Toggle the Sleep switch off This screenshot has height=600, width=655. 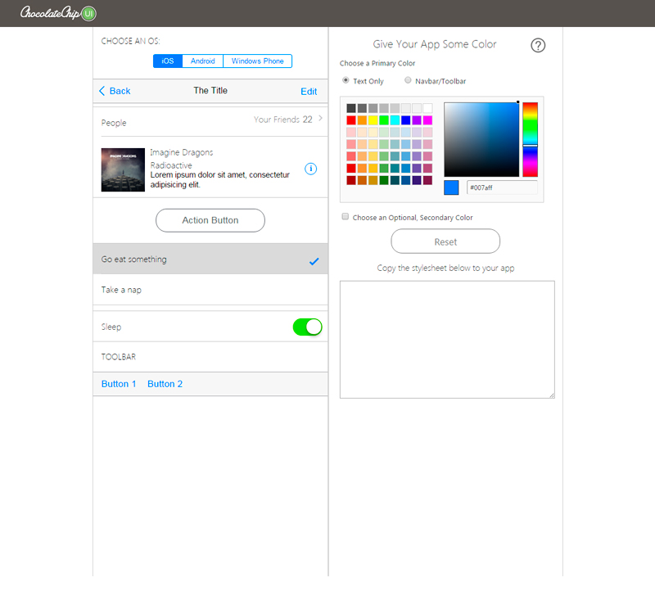pyautogui.click(x=307, y=327)
